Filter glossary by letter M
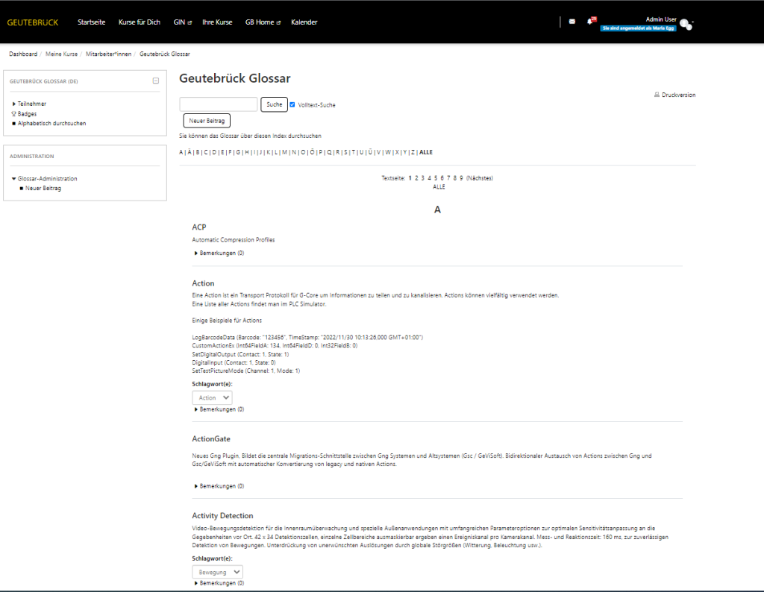The image size is (764, 592). (x=284, y=152)
